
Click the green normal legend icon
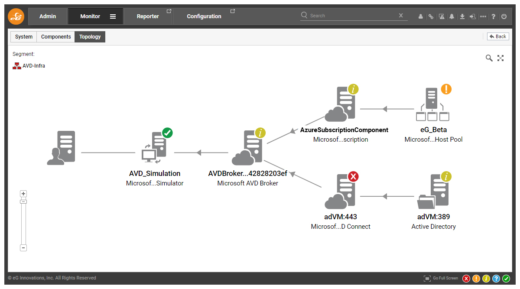(x=506, y=279)
